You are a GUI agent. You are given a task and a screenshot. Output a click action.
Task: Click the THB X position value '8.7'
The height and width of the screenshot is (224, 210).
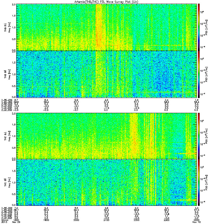pyautogui.click(x=16, y=100)
